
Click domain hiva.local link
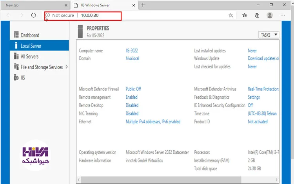(x=132, y=58)
